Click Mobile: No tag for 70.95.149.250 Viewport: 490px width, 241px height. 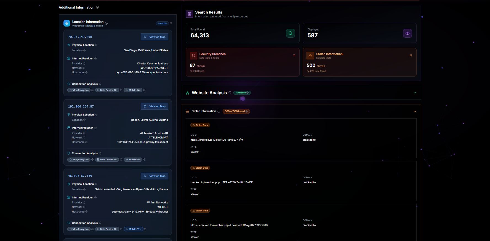tap(133, 90)
